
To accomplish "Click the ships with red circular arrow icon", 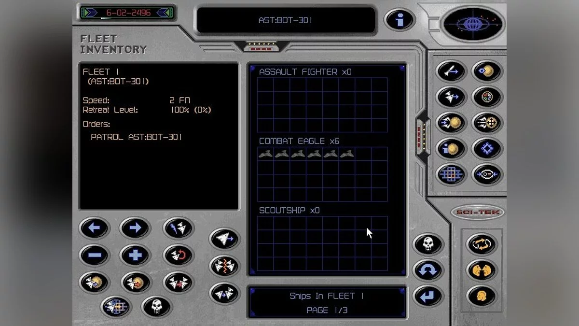I will pos(179,255).
